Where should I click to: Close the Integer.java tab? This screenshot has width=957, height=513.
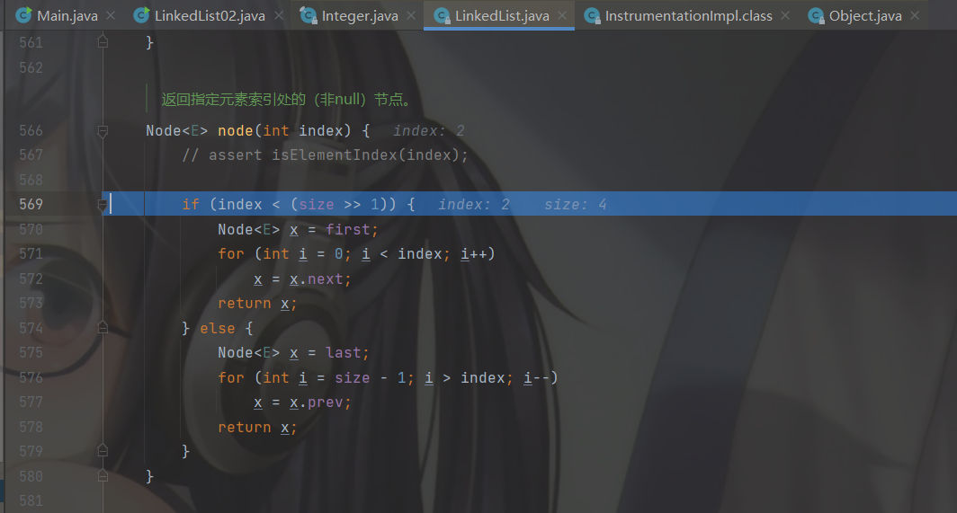coord(411,16)
